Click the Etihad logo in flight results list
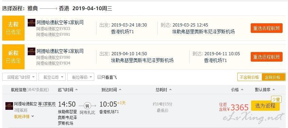288x128 pixels. click(9, 106)
